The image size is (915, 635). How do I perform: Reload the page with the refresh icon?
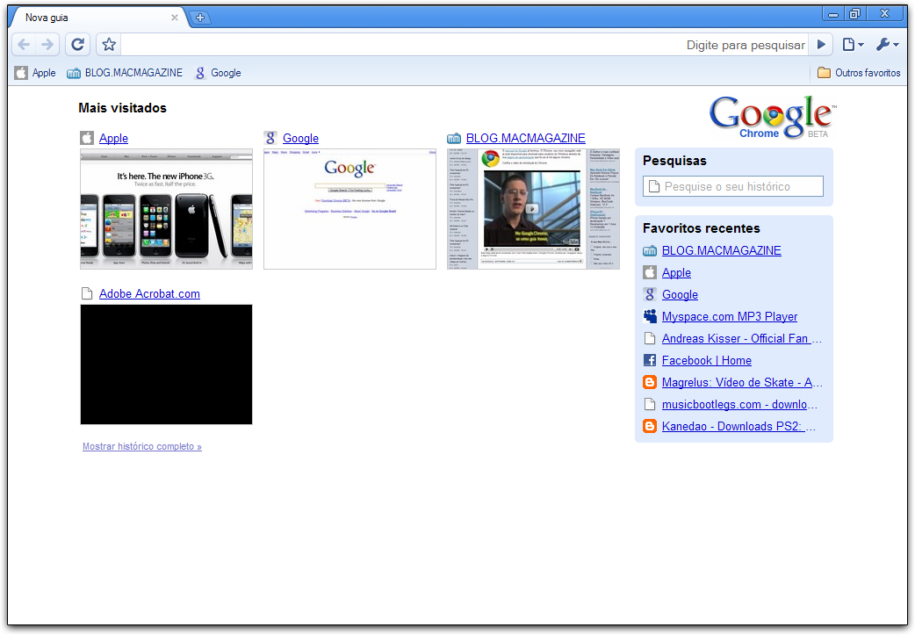tap(77, 45)
